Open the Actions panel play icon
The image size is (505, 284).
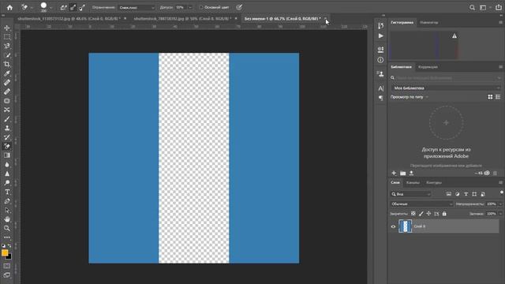pos(380,35)
